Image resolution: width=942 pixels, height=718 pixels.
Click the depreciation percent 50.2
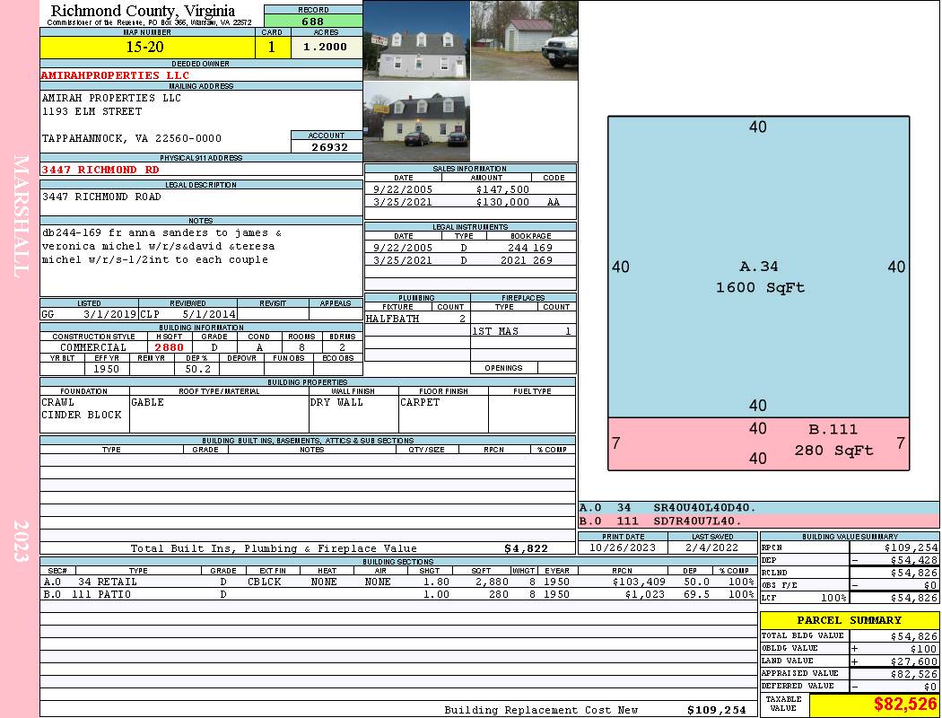click(x=197, y=369)
